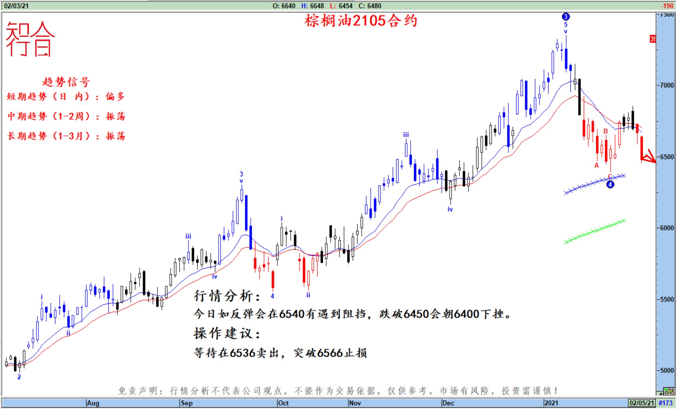Click the balance scale icon in corner
The width and height of the screenshot is (677, 409).
669,392
